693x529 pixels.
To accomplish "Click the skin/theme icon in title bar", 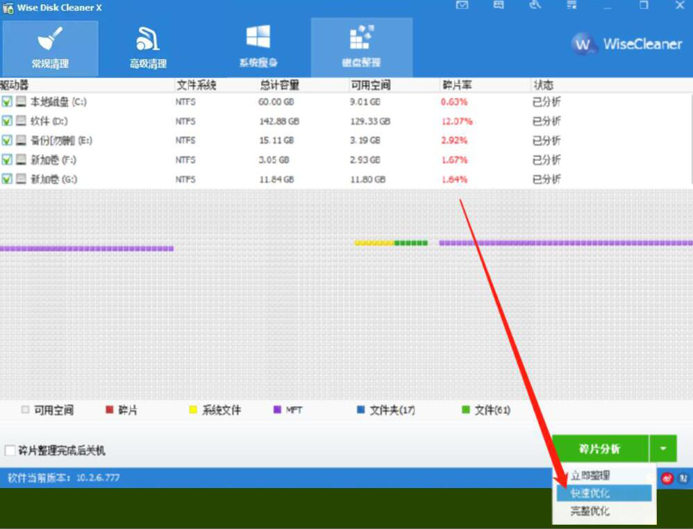I will point(535,6).
